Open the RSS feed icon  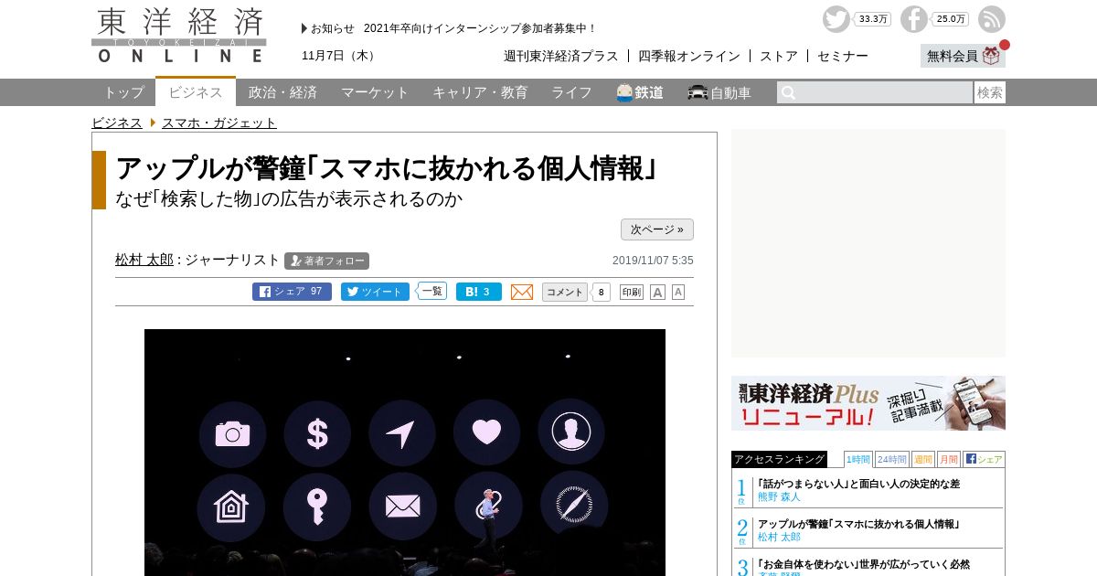tap(991, 19)
